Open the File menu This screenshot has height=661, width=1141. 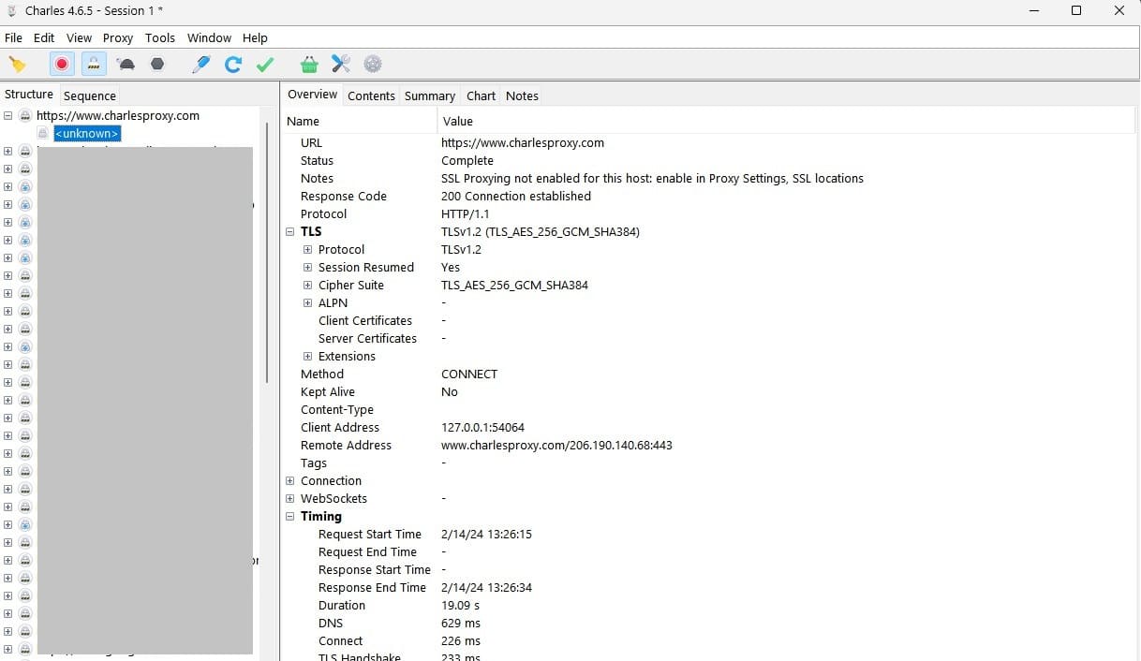(x=13, y=38)
